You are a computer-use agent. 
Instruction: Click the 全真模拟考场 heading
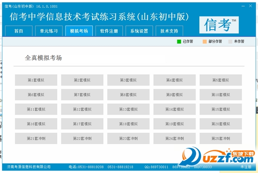tap(44, 58)
